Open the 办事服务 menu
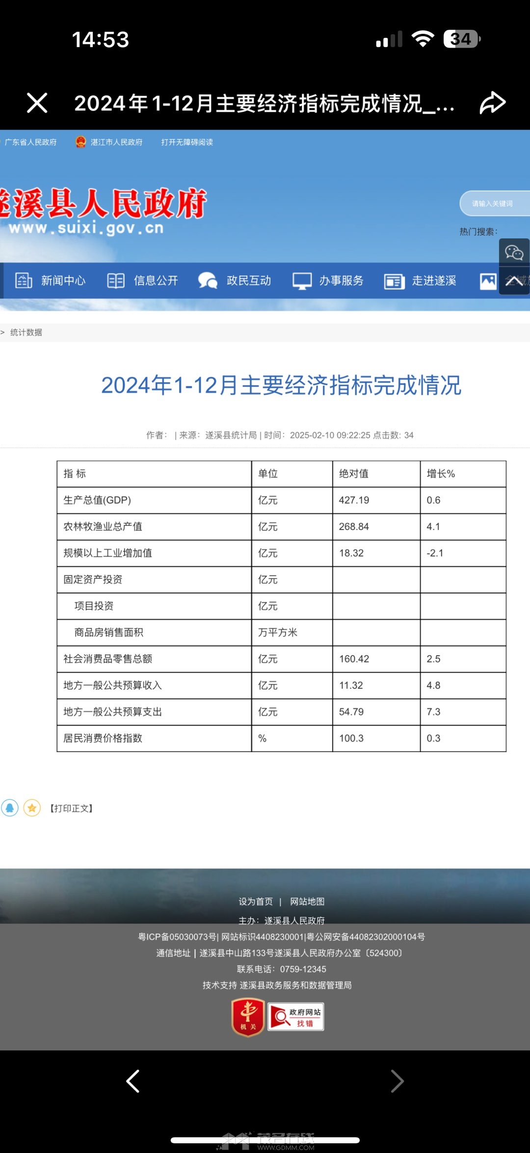Image resolution: width=530 pixels, height=1153 pixels. [x=328, y=281]
